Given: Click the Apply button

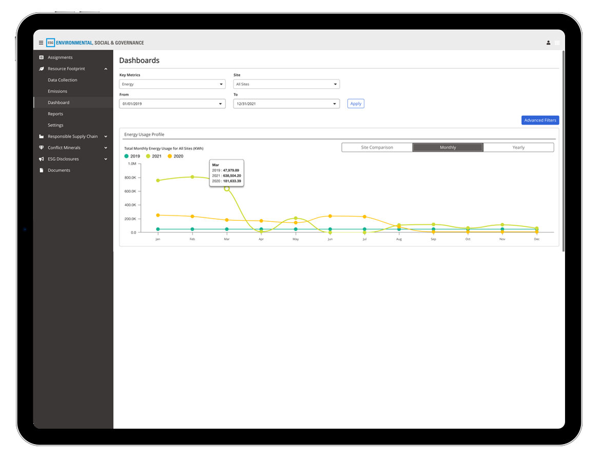Looking at the screenshot, I should click(x=355, y=103).
